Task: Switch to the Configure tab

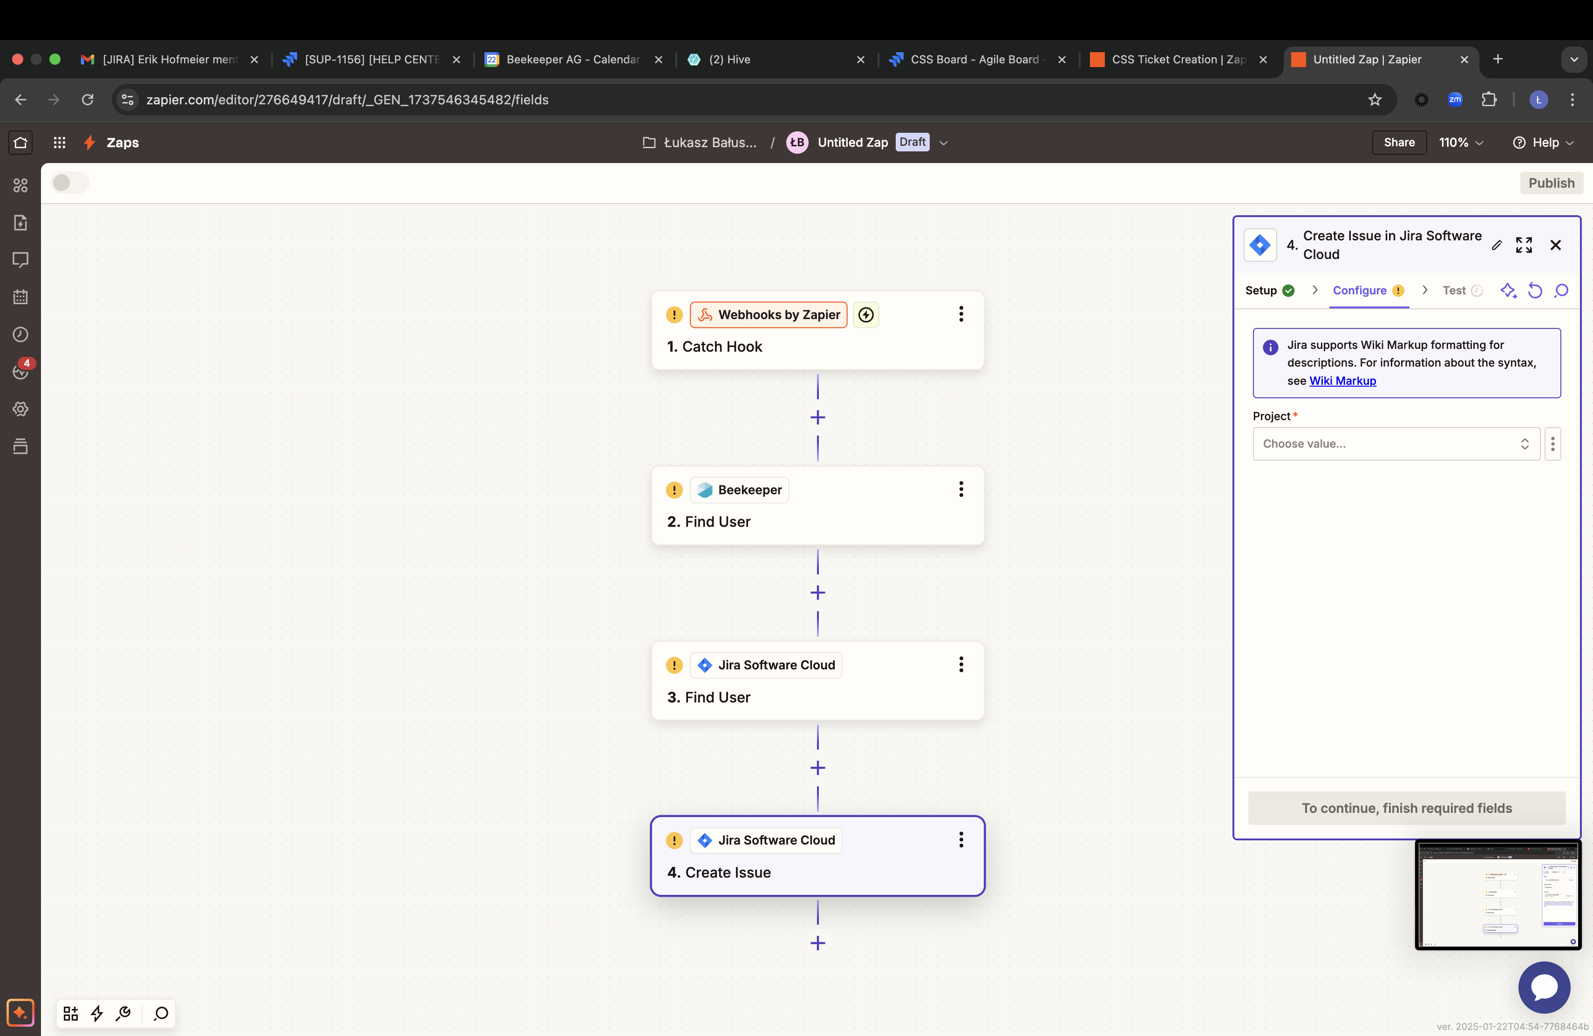Action: pyautogui.click(x=1368, y=291)
